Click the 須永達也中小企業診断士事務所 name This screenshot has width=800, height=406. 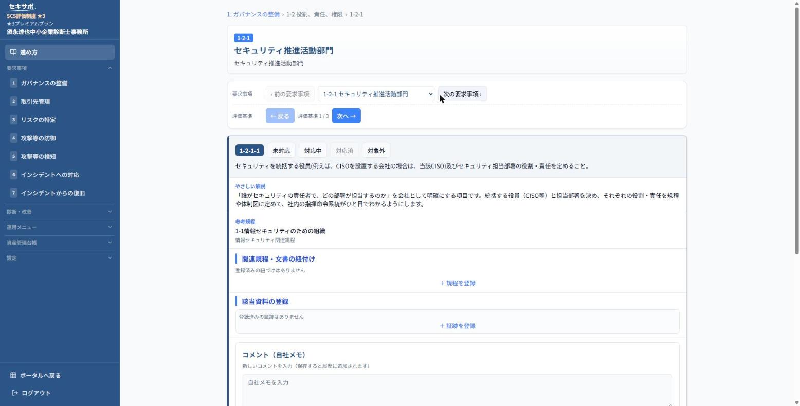point(47,32)
